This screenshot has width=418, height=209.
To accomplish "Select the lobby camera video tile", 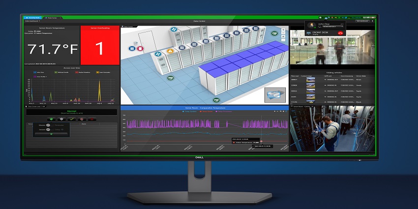I will pos(332,47).
